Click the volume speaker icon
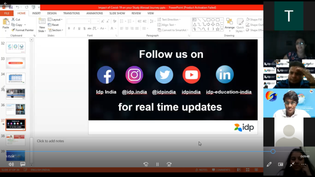This screenshot has height=177, width=315. (11, 164)
